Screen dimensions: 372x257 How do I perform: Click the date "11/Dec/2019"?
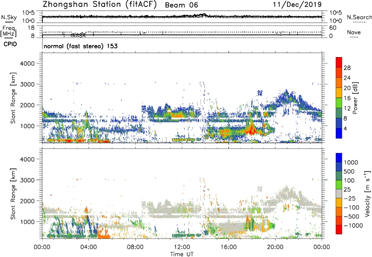(x=297, y=4)
